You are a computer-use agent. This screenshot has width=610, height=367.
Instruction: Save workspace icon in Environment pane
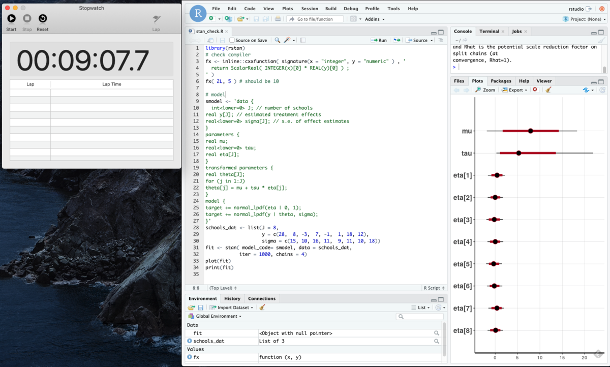[x=201, y=308]
